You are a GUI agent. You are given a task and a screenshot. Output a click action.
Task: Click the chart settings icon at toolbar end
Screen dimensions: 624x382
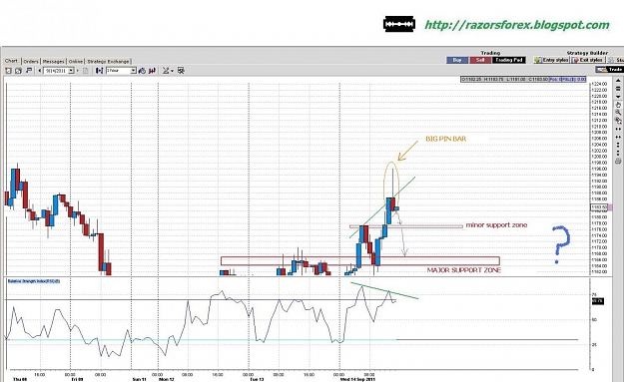tap(181, 71)
